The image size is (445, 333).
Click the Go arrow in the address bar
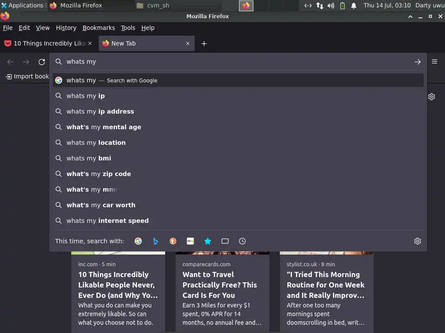click(418, 62)
